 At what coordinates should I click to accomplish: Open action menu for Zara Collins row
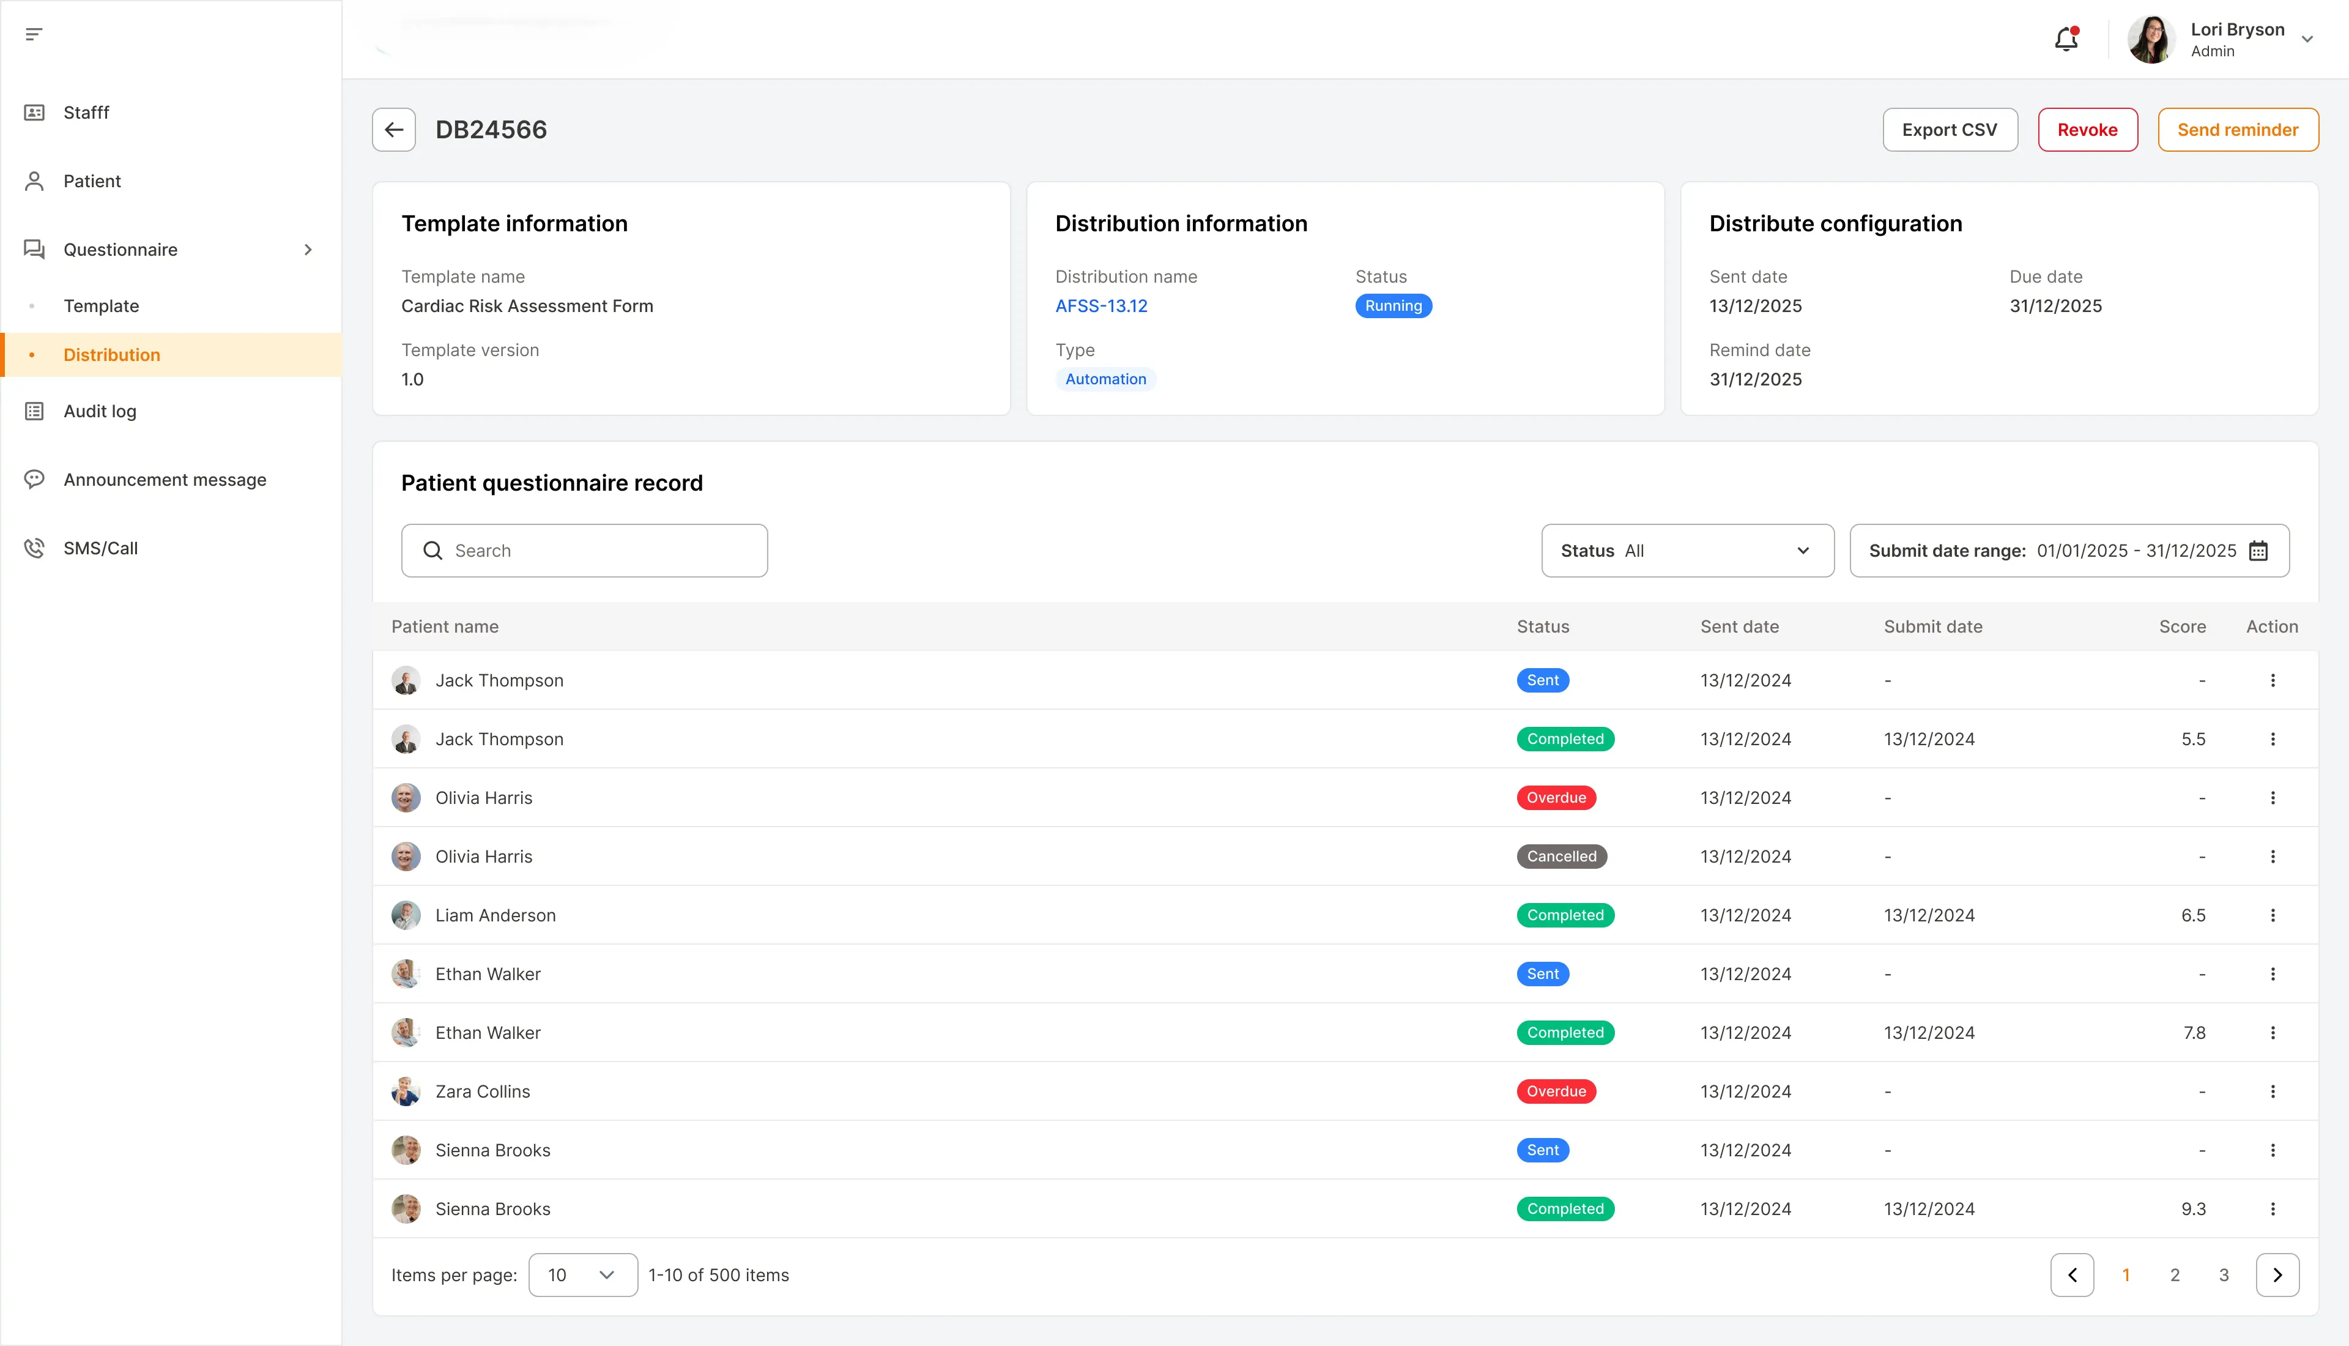pos(2273,1091)
